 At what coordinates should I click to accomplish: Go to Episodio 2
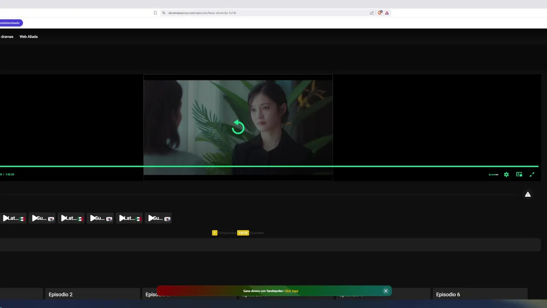click(61, 294)
